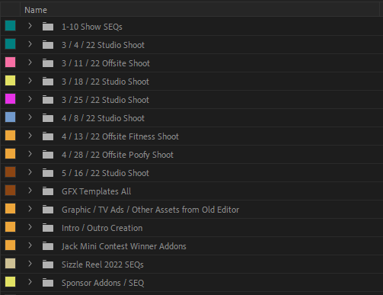This screenshot has height=295, width=383.
Task: Expand the 4 / 13 / 22 Offsite Fitness Shoot bin
Action: [30, 136]
